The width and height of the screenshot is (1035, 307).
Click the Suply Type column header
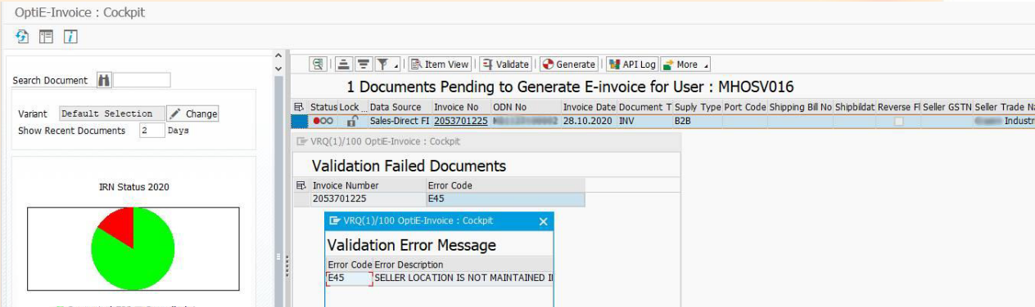click(x=698, y=108)
